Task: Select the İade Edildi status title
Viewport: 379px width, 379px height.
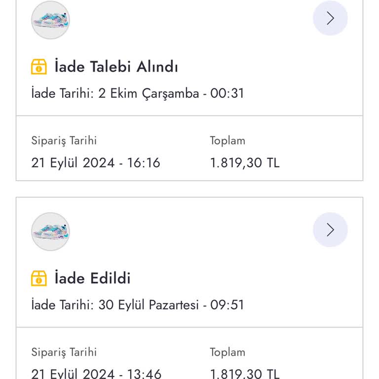Action: point(92,278)
